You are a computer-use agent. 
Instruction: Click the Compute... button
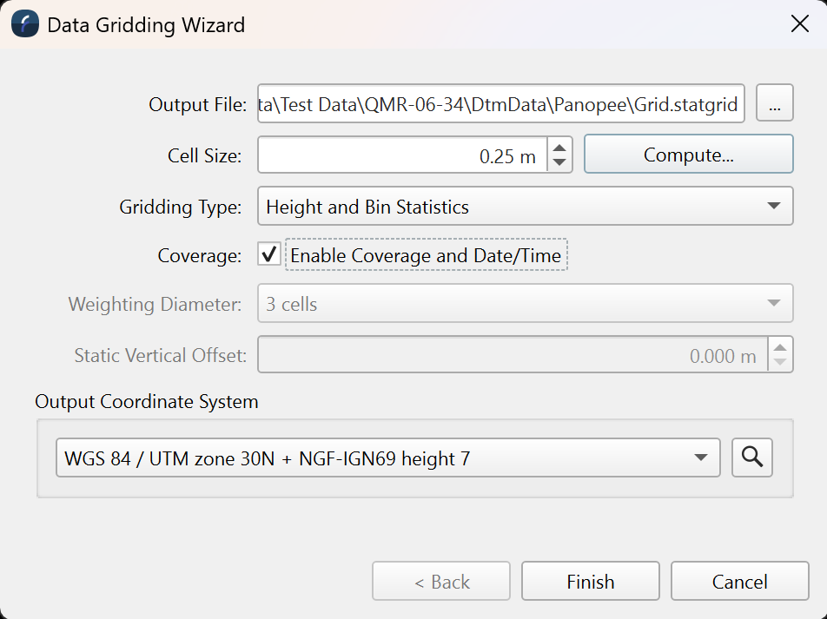(688, 155)
